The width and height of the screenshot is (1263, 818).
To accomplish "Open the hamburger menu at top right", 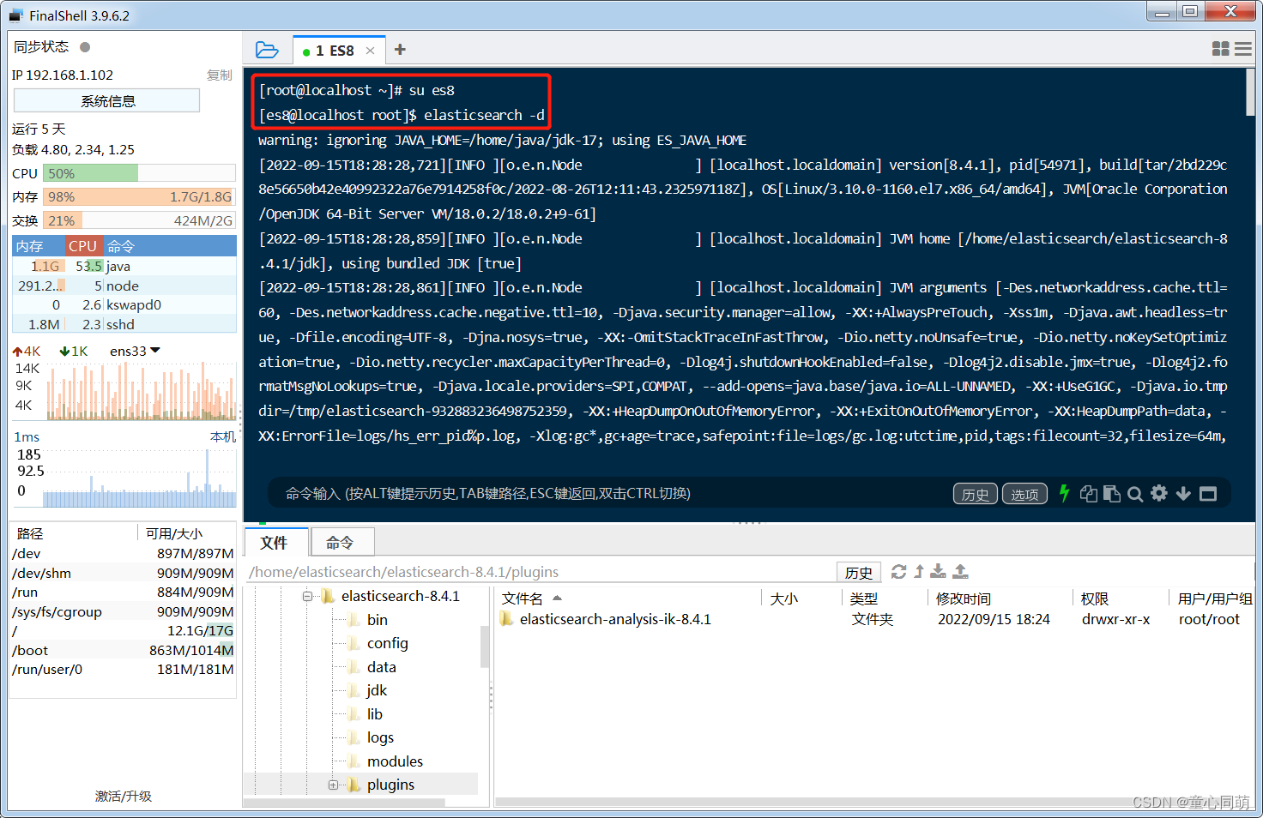I will click(x=1242, y=49).
